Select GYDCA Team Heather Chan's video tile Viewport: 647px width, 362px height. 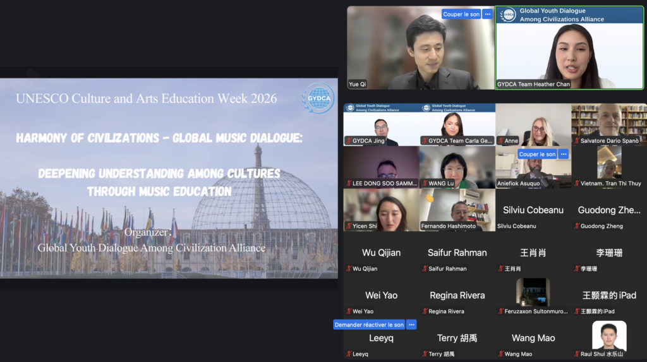point(569,47)
